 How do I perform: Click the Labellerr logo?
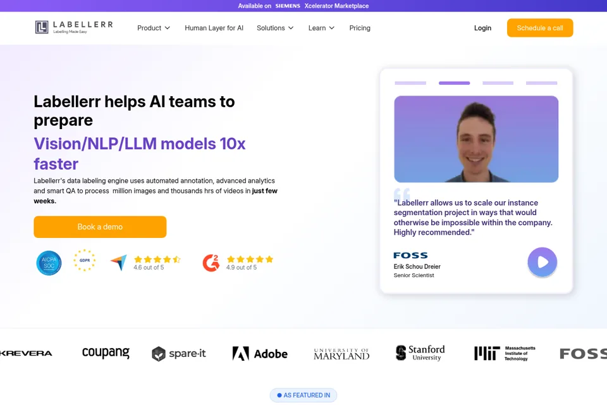74,27
